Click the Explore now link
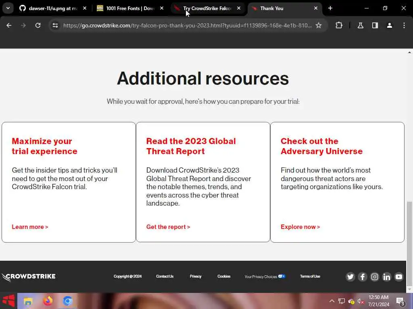The height and width of the screenshot is (309, 413). (x=300, y=227)
